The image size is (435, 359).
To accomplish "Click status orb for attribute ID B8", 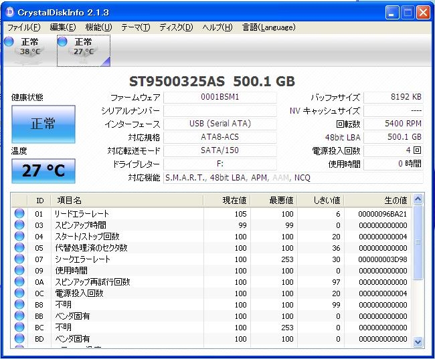I will coord(19,305).
